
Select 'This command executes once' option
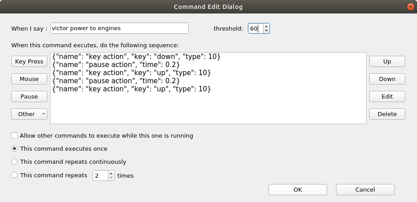(x=15, y=148)
